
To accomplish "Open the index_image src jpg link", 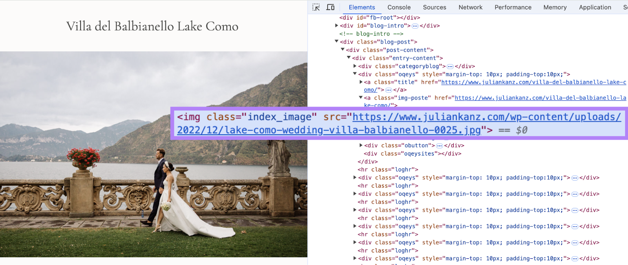I will [487, 117].
